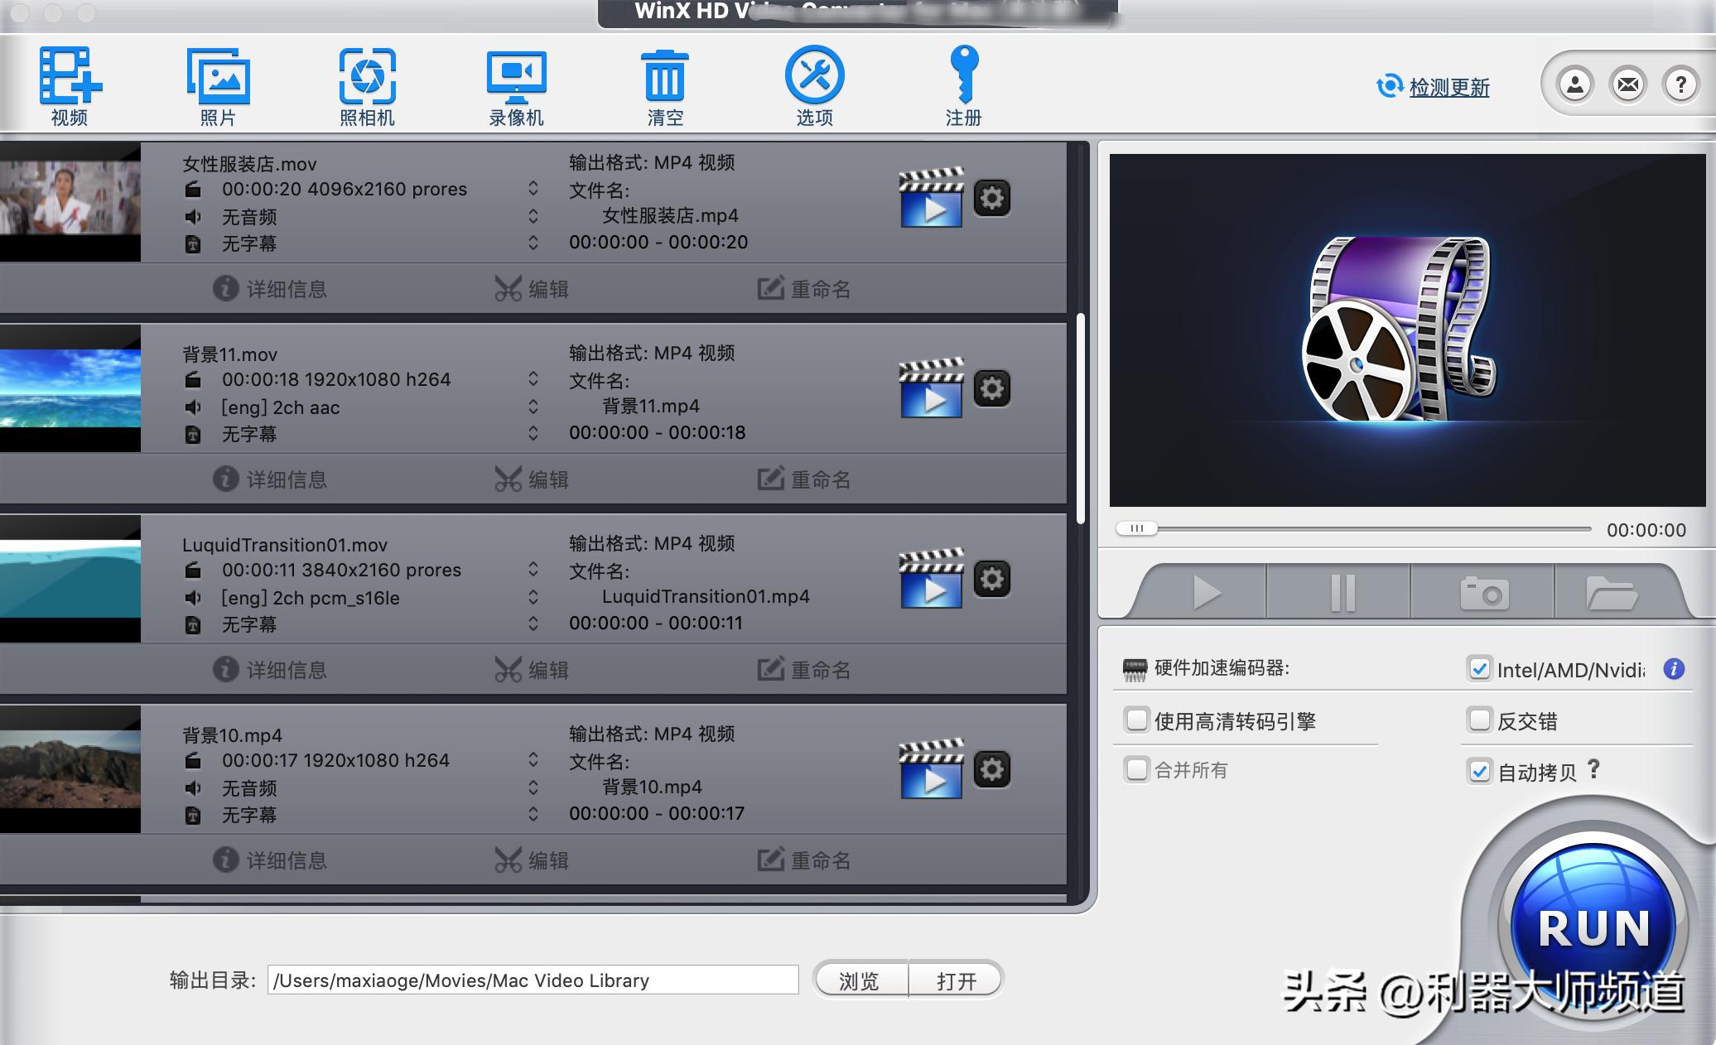Click 重命名 under LuquidTransition01.mov
The width and height of the screenshot is (1716, 1045).
(803, 670)
